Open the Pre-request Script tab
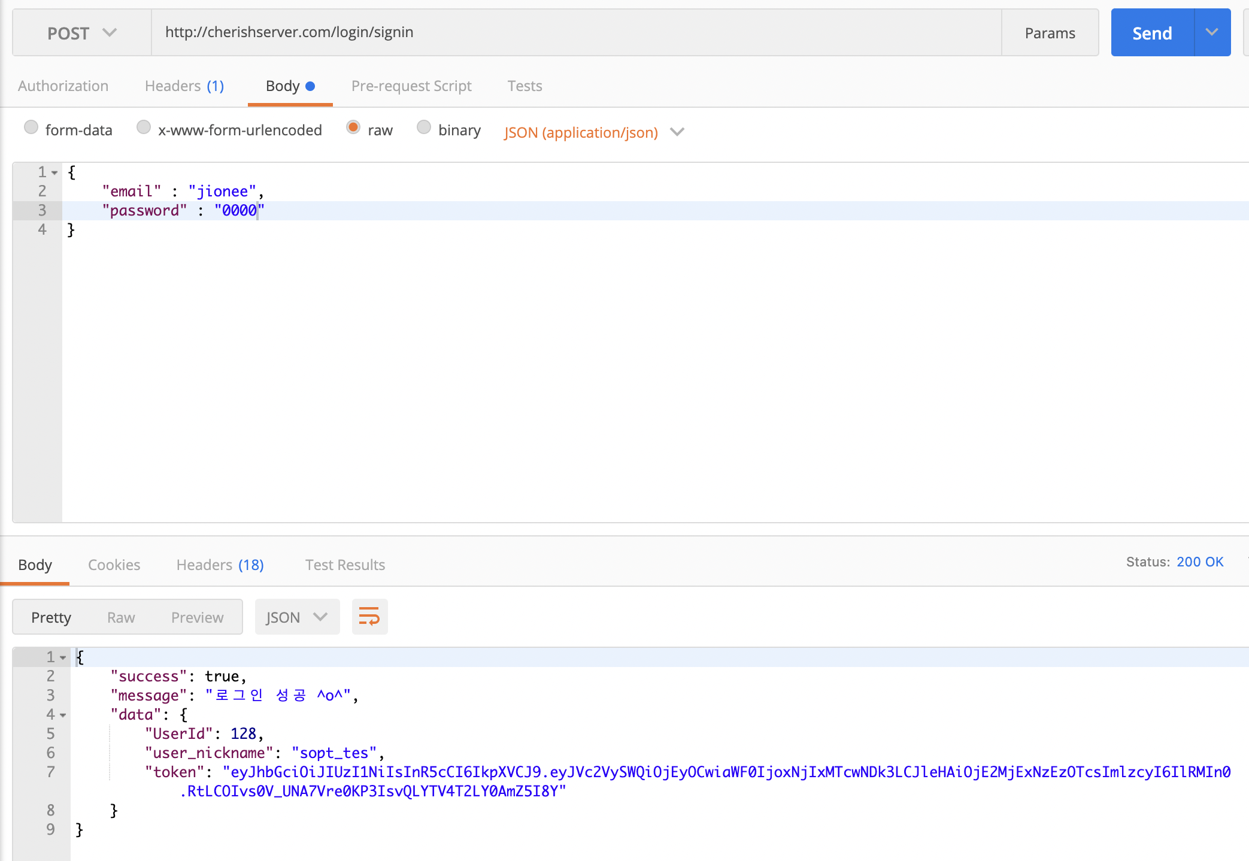The image size is (1249, 861). tap(411, 86)
